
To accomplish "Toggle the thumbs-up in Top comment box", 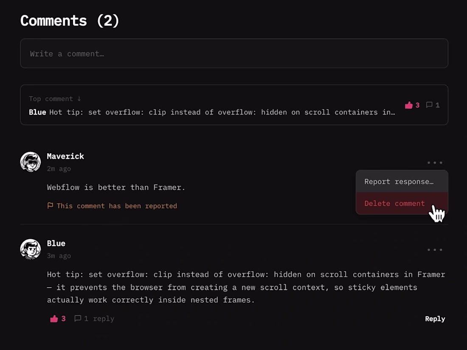I will (x=409, y=105).
